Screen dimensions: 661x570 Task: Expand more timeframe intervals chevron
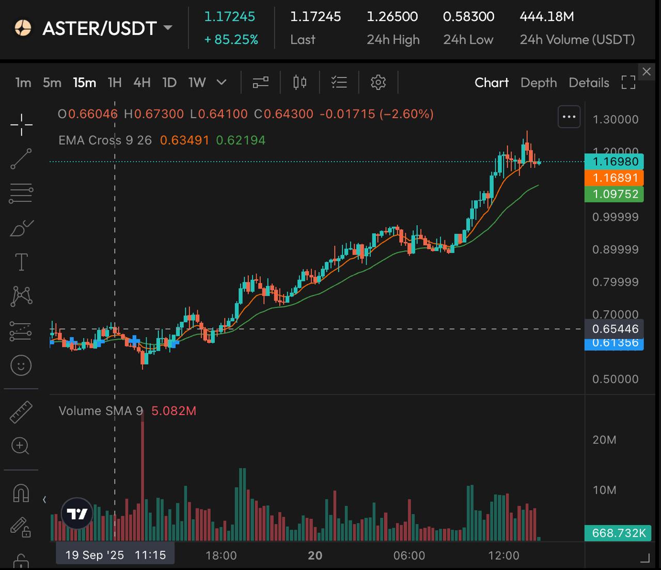pos(222,83)
